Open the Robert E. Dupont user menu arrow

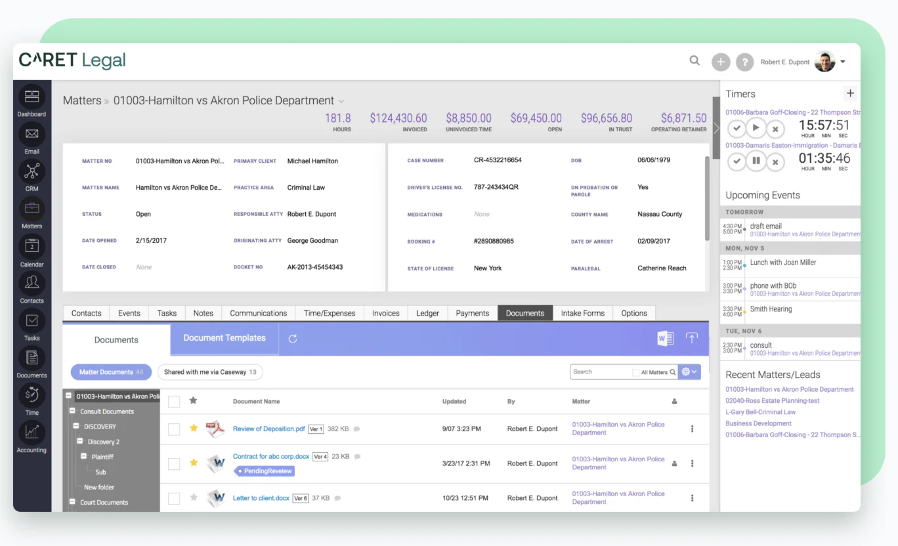tap(843, 62)
